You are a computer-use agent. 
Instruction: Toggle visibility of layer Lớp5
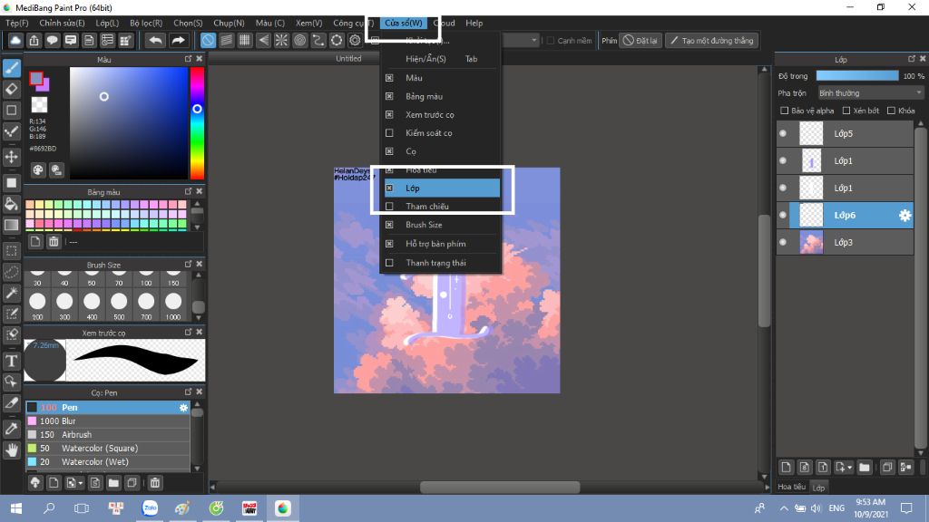(x=783, y=134)
